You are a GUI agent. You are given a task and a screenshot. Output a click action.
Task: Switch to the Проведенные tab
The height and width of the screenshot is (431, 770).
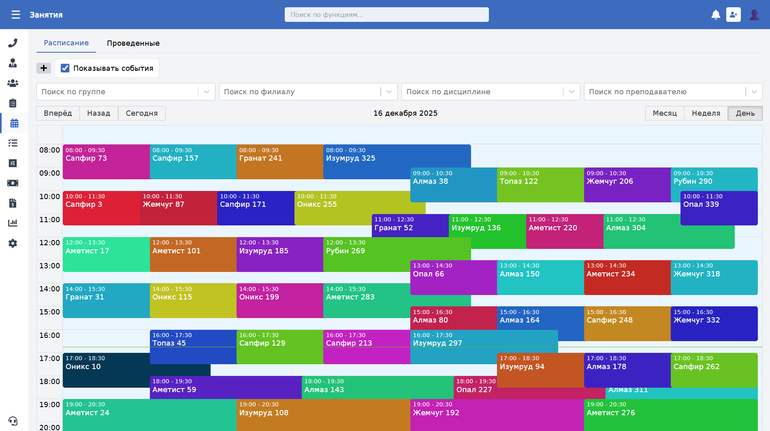point(133,43)
